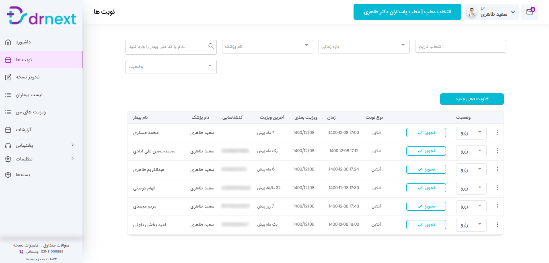549x263 pixels.
Task: Open row menu for محمد عسکری
Action: [497, 132]
